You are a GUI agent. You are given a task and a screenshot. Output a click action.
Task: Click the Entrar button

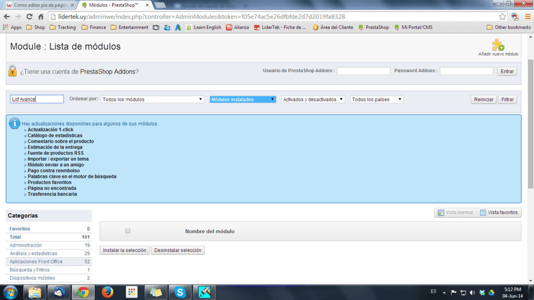[x=507, y=71]
